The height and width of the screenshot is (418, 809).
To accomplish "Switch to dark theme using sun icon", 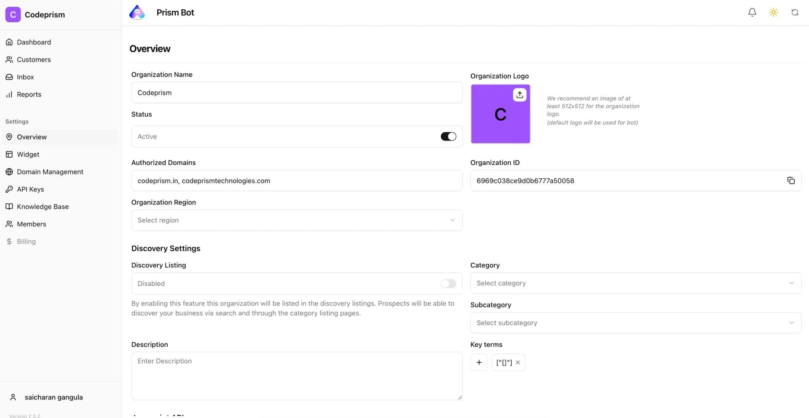I will 774,12.
